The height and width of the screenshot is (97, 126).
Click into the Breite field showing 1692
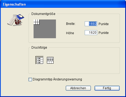pyautogui.click(x=91, y=24)
